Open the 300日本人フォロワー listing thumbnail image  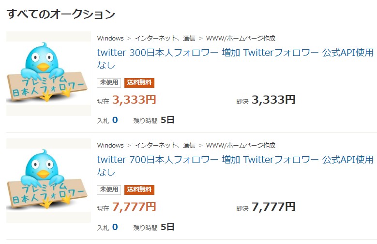tap(48, 73)
